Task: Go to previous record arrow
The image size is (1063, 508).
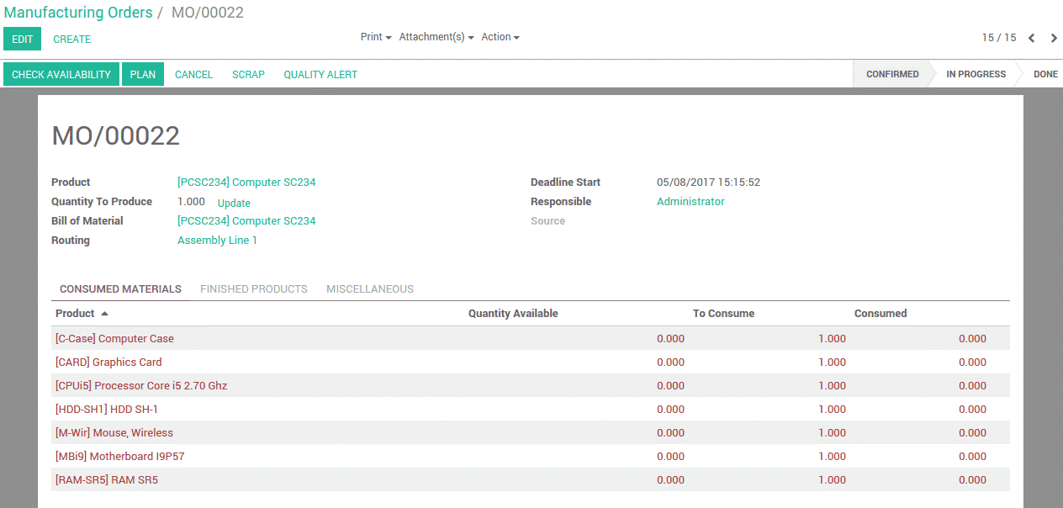Action: pos(1032,38)
